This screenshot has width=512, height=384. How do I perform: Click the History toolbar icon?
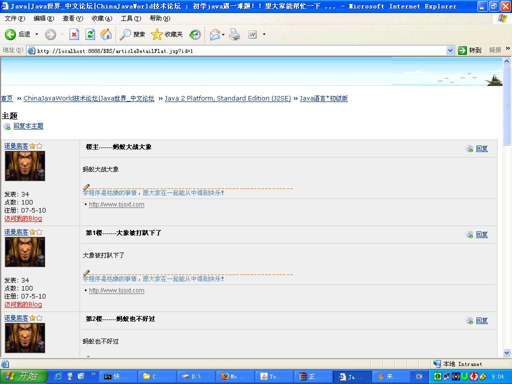click(195, 34)
